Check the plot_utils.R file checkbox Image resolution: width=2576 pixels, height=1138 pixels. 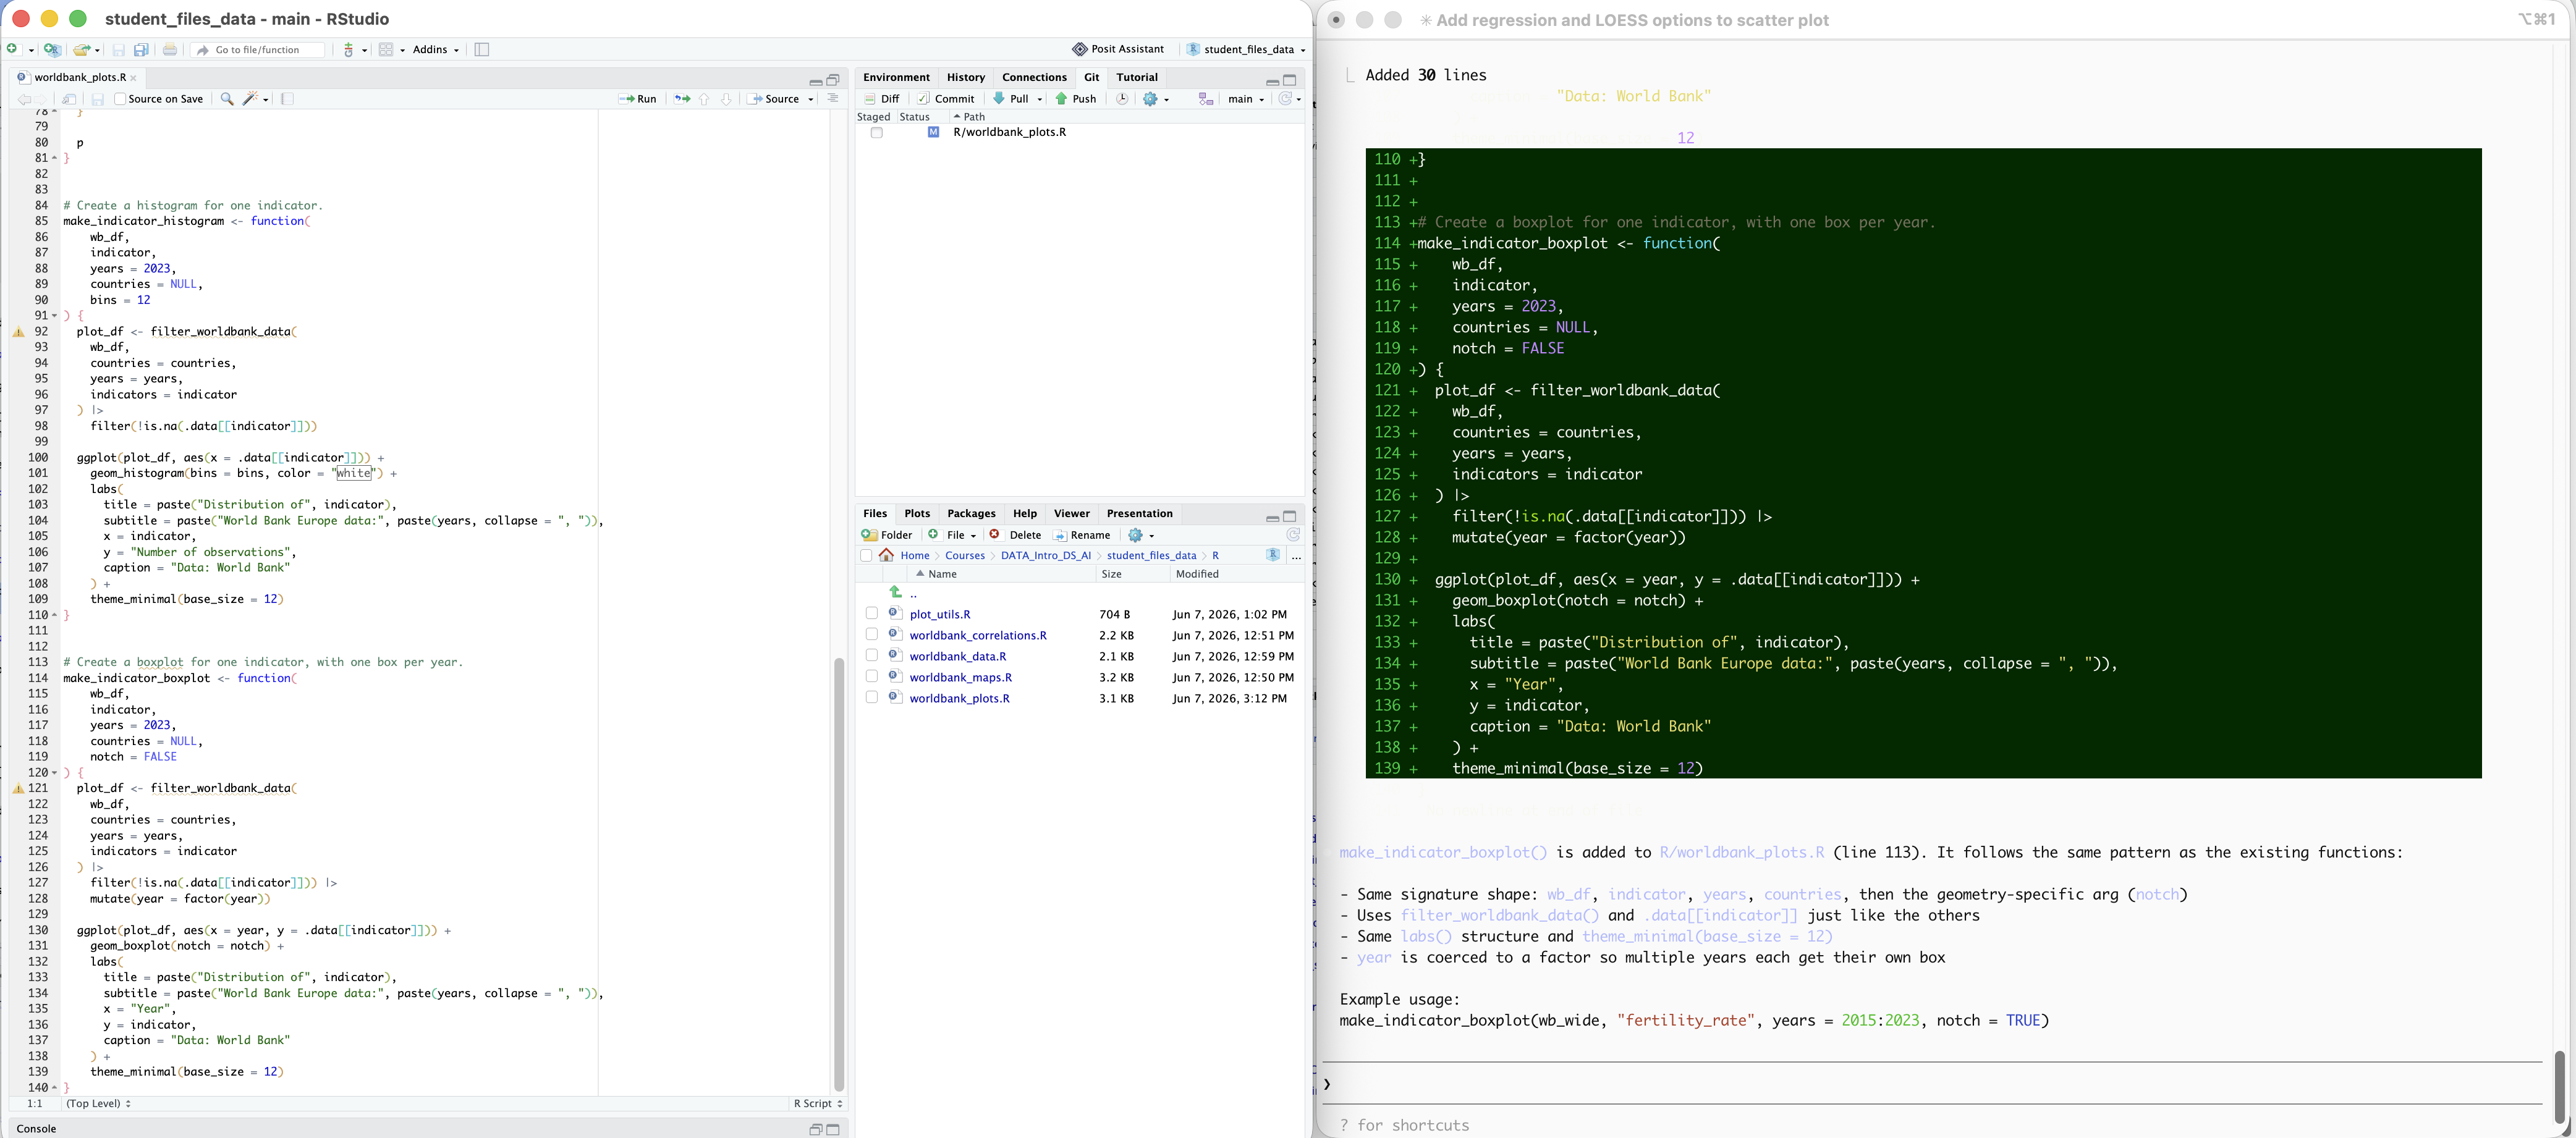872,614
